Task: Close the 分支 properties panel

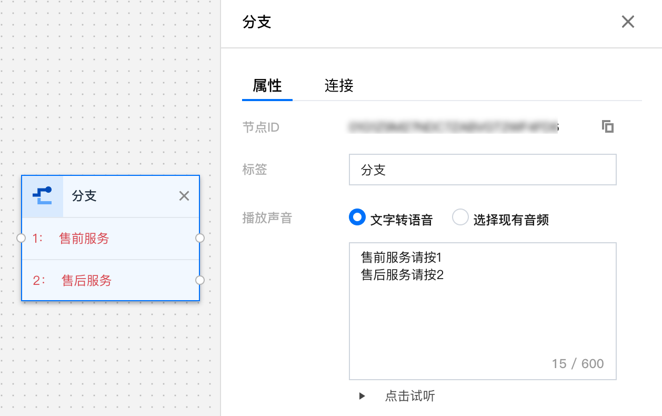Action: click(x=628, y=22)
